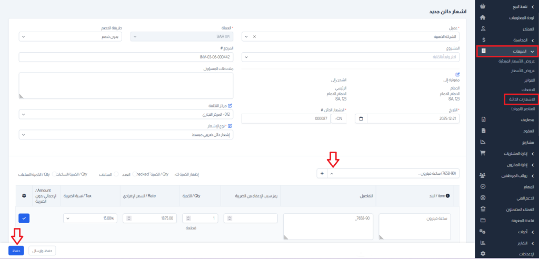Viewport: 539px width, 259px height.
Task: Open الإشعارات الدائنة in sidebar menu
Action: point(520,99)
